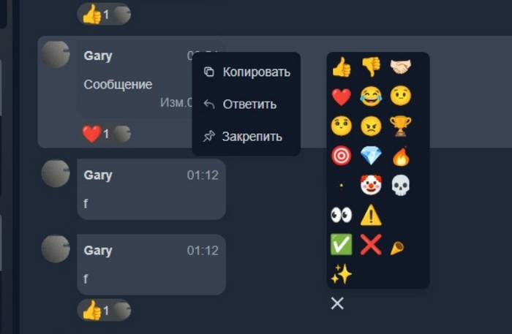
Task: Select the clown face emoji
Action: pyautogui.click(x=371, y=185)
